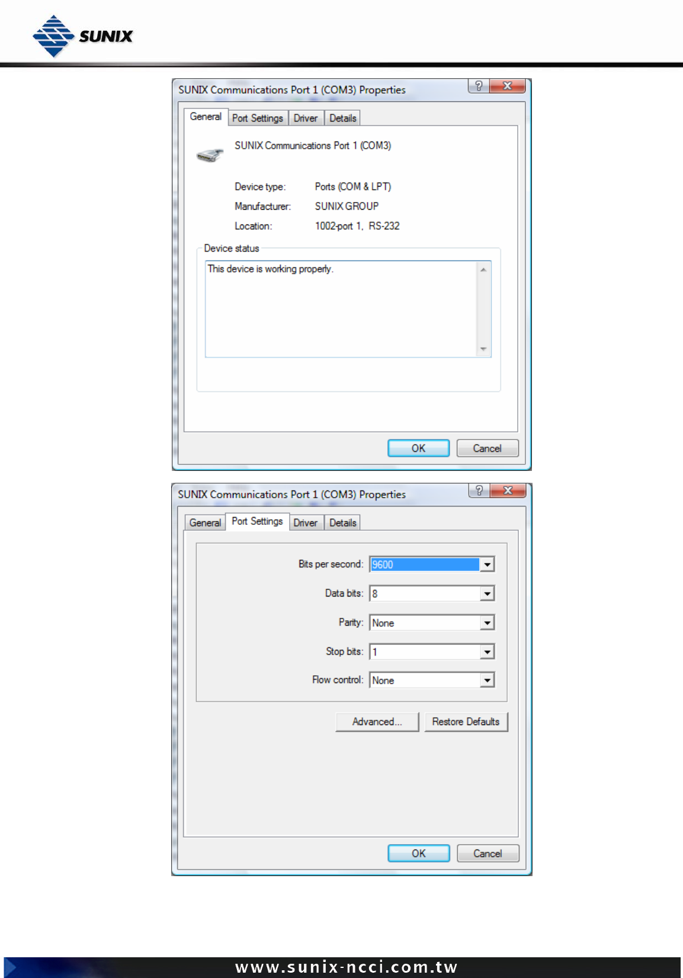Click the Device status scrollbar up arrow
This screenshot has width=683, height=978.
point(483,270)
